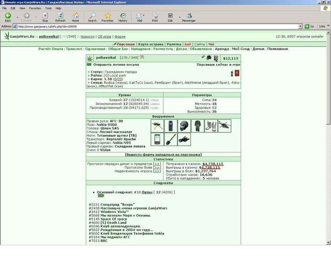Screen dimensions: 331x264
Task: Open Favorites star in browser toolbar
Action: (107, 17)
